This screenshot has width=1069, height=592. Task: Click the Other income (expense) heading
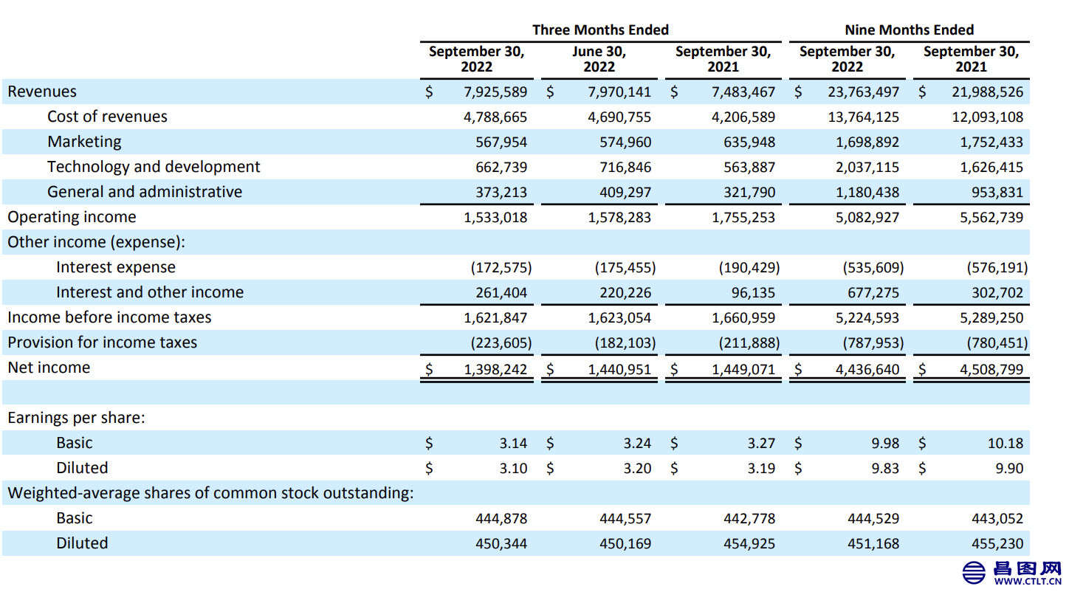point(97,242)
